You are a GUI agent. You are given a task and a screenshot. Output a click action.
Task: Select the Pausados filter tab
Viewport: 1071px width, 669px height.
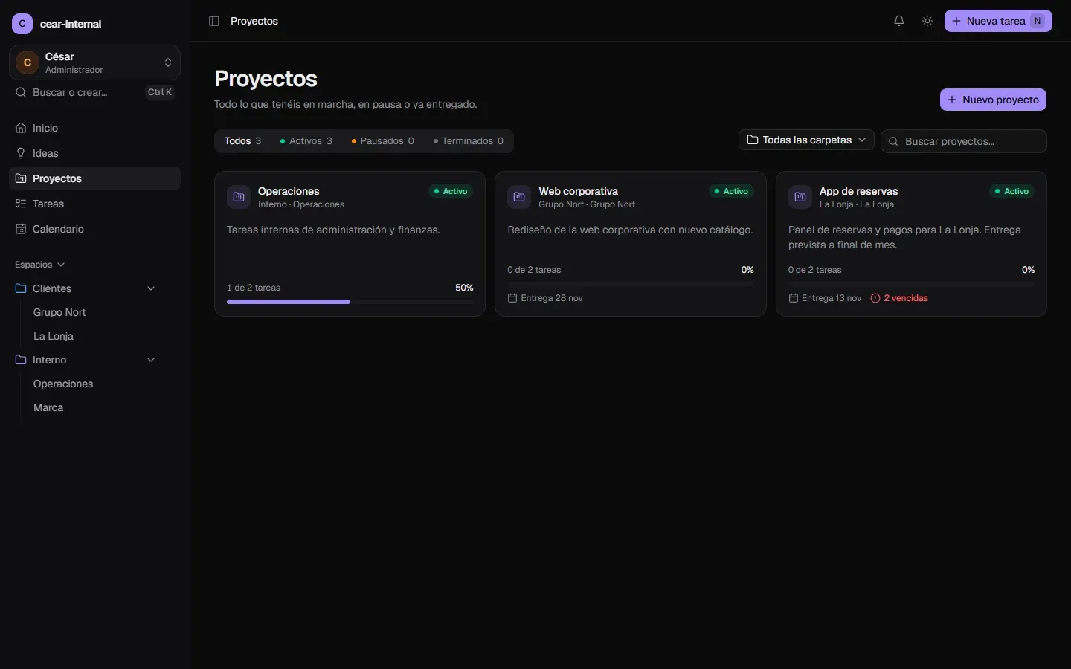coord(382,141)
